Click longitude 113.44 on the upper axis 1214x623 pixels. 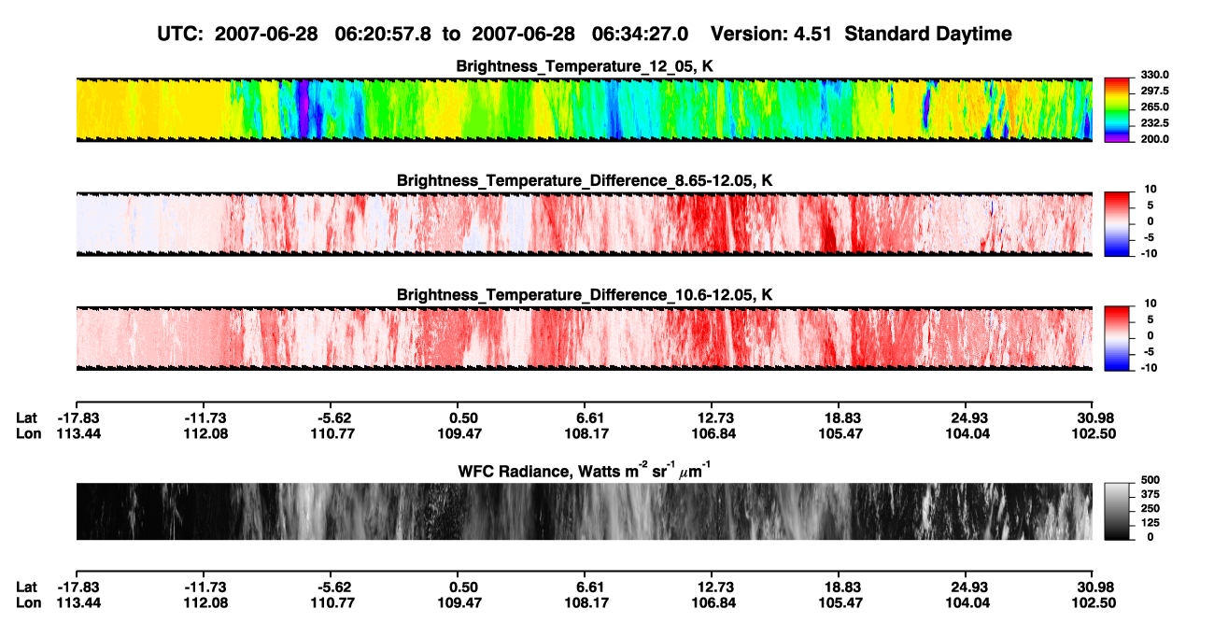(77, 434)
